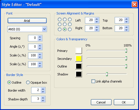Select middle-center screen alignment radio
This screenshot has width=139, height=110.
coord(65,24)
